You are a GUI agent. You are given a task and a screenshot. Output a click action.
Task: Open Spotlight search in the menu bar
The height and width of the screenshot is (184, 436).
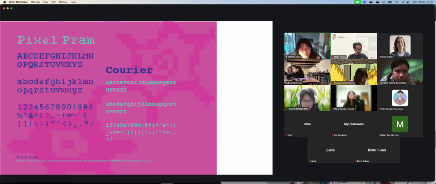click(403, 2)
